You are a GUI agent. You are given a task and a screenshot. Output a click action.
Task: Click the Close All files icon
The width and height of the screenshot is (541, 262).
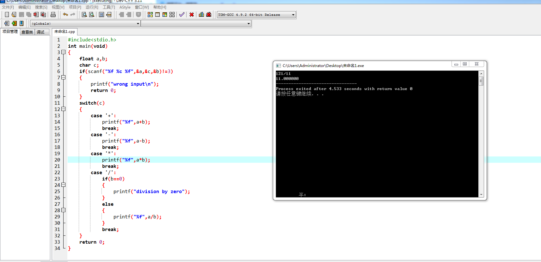pos(43,15)
